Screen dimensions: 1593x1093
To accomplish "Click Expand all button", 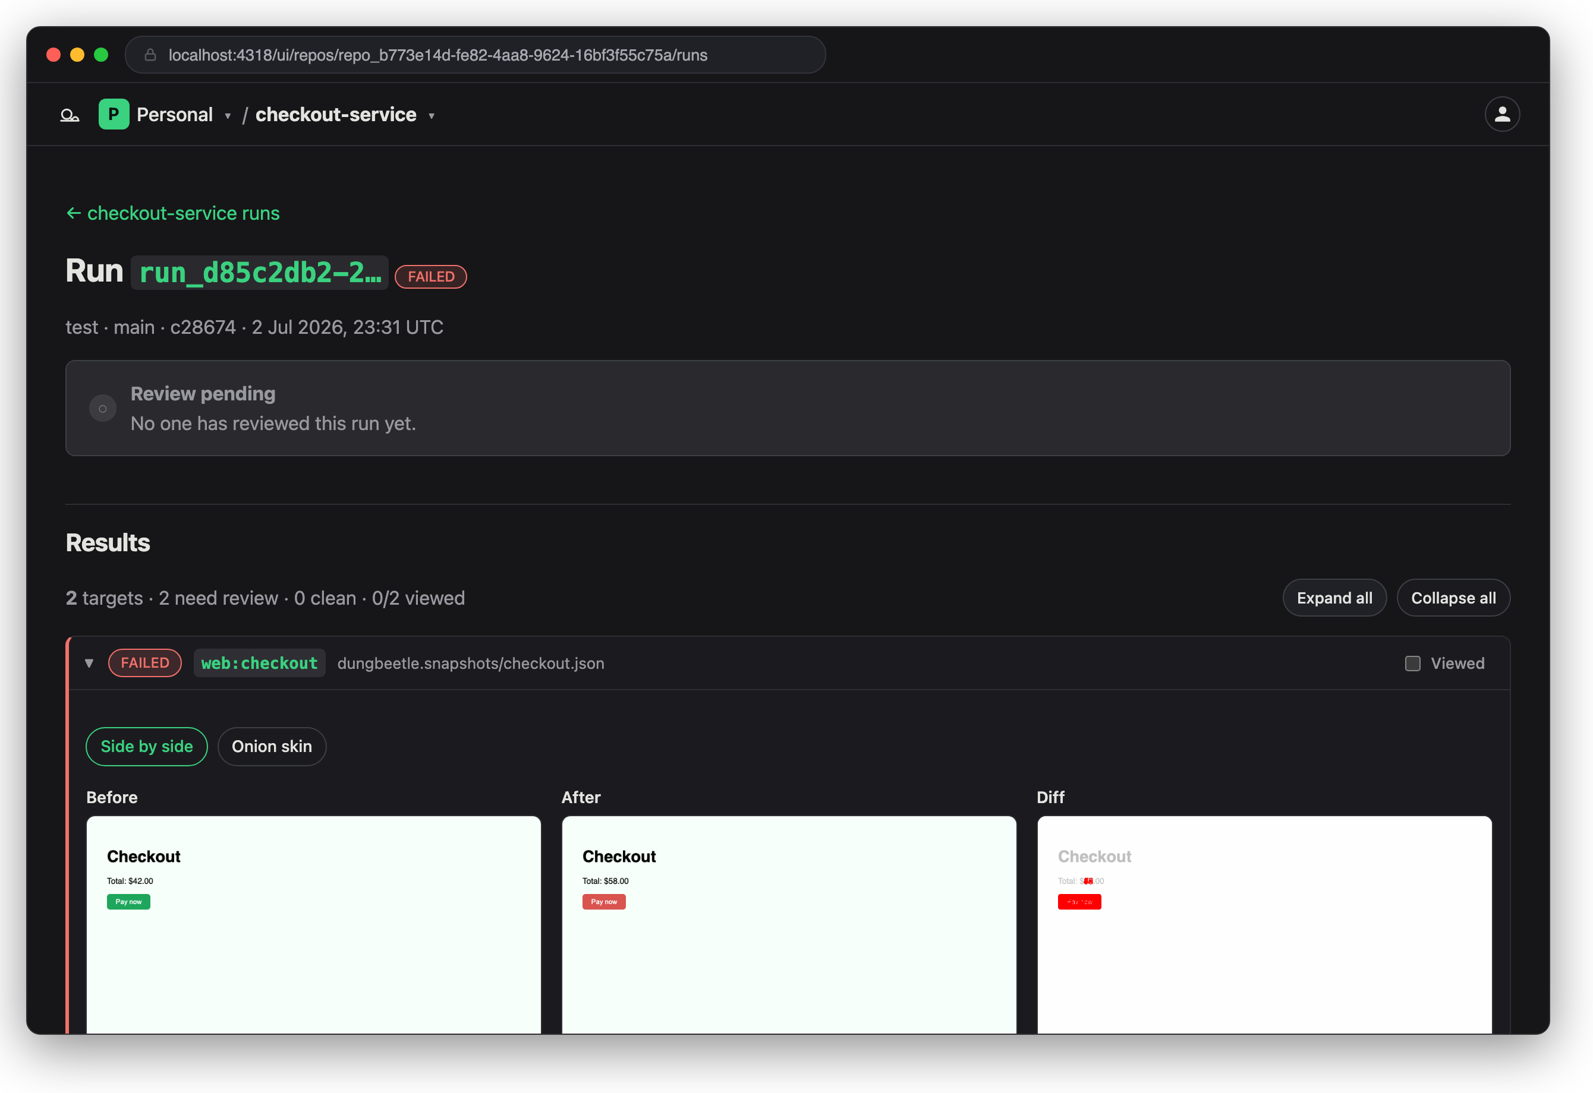I will (x=1334, y=598).
